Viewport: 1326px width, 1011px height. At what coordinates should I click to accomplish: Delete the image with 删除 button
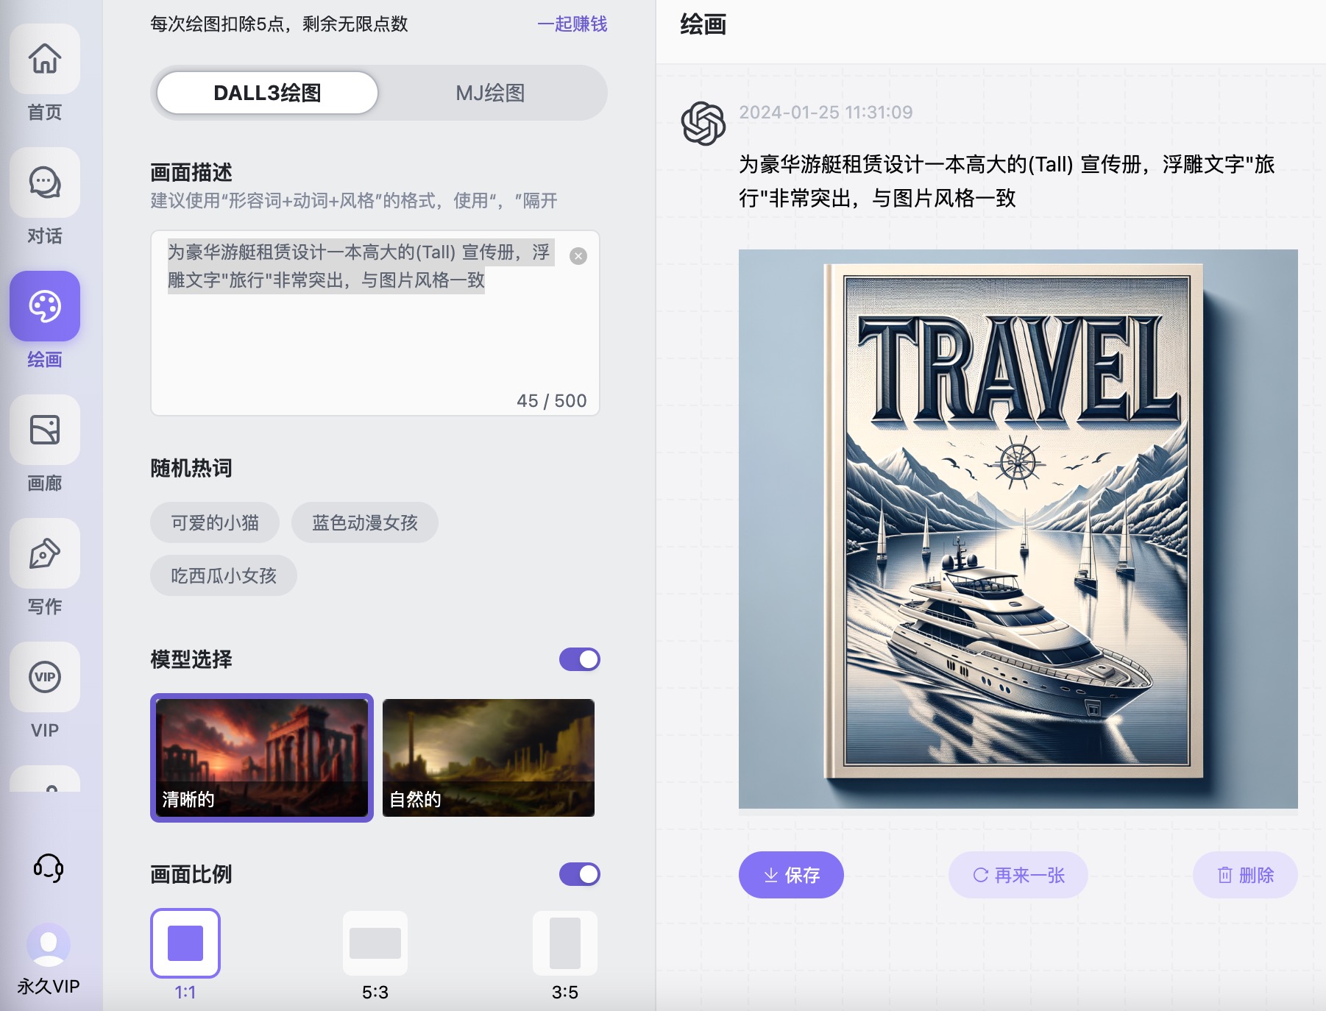click(1245, 875)
